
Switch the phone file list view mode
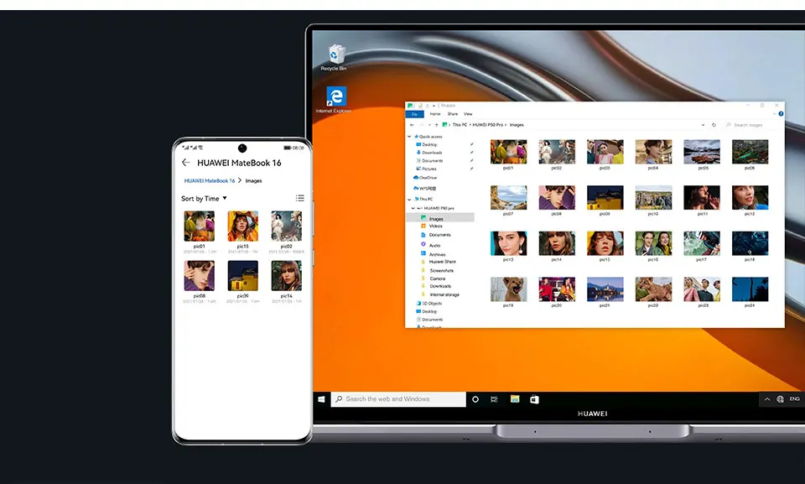coord(300,198)
